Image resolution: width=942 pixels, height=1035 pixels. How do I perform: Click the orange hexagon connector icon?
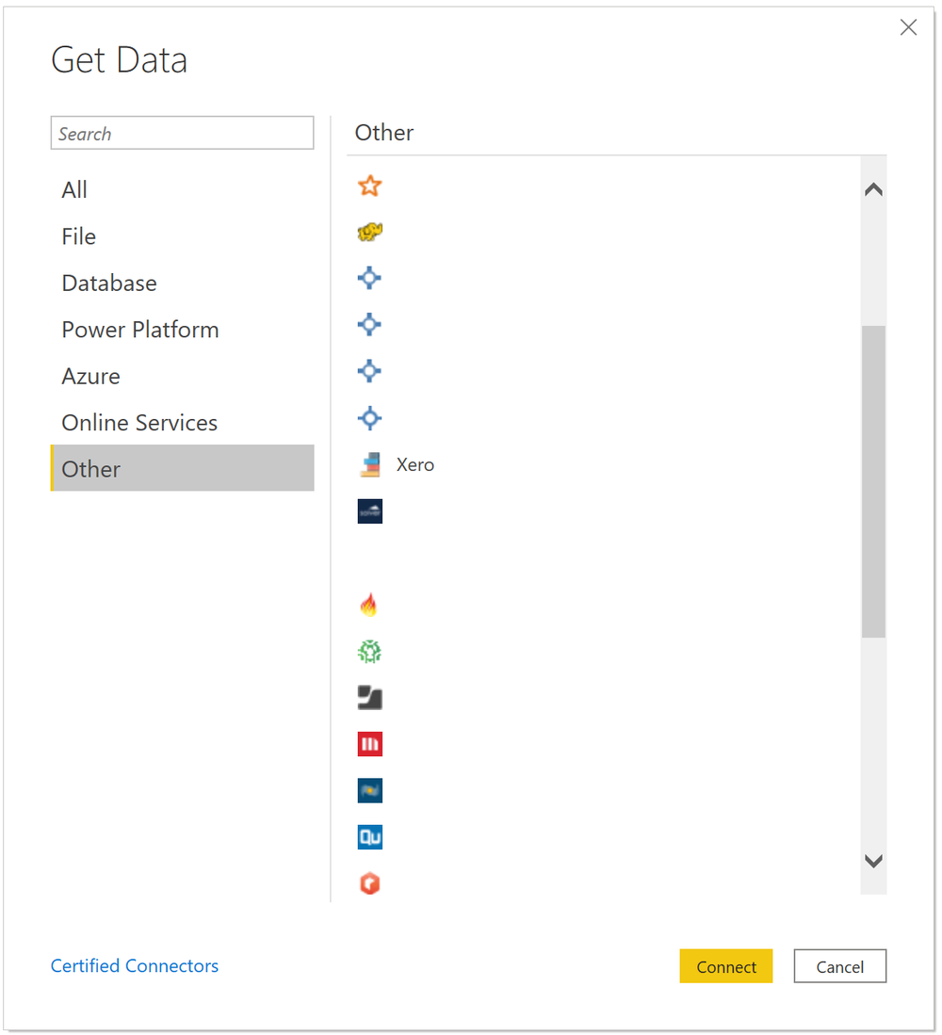click(369, 883)
